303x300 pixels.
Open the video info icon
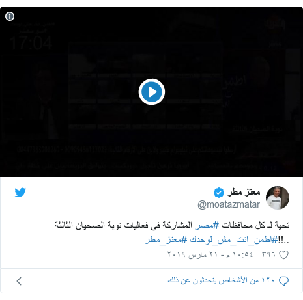click(10, 16)
